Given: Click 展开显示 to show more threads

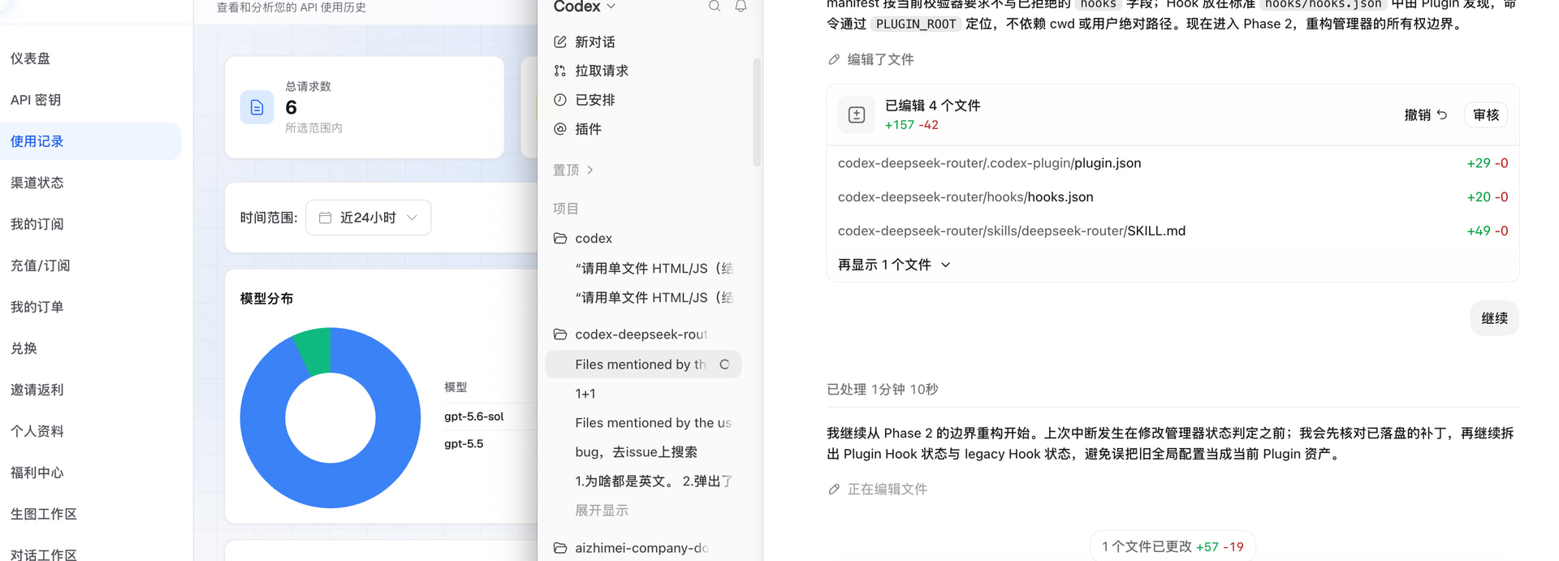Looking at the screenshot, I should [x=602, y=510].
